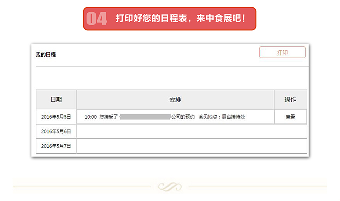Click the 10:00 time label
Image resolution: width=340 pixels, height=201 pixels.
[91, 117]
